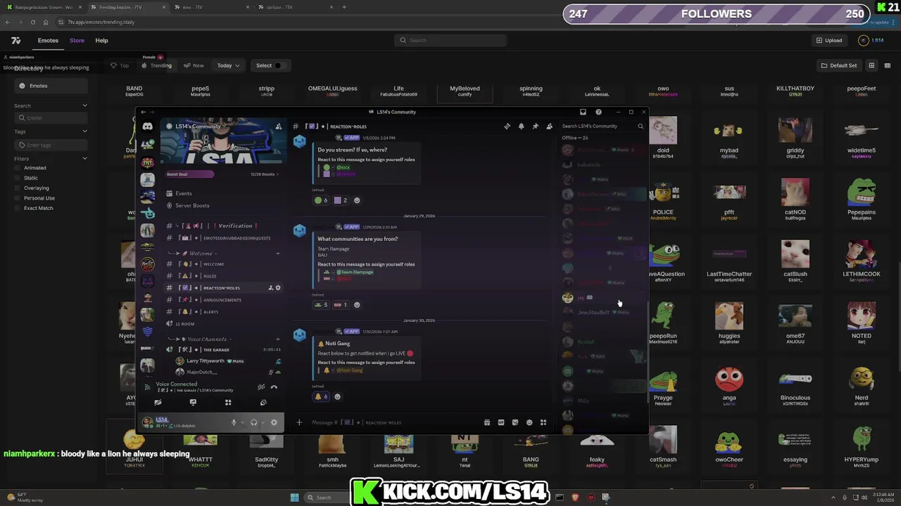Open the Help tab on 7TV
Viewport: 901px width, 506px height.
click(101, 41)
